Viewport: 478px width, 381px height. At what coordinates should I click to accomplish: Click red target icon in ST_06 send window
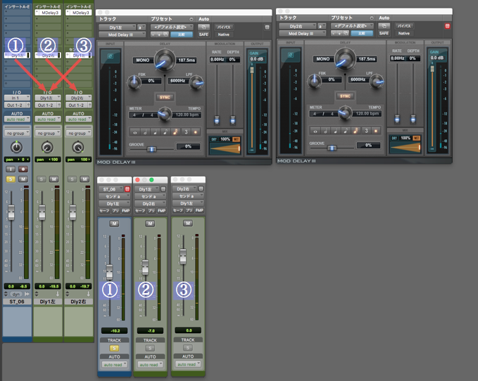click(127, 189)
